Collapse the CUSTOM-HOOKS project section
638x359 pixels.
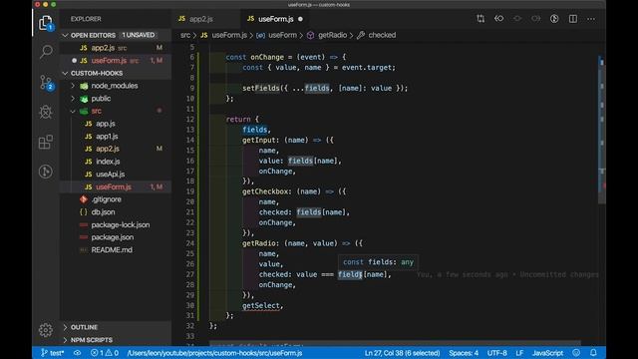point(65,73)
